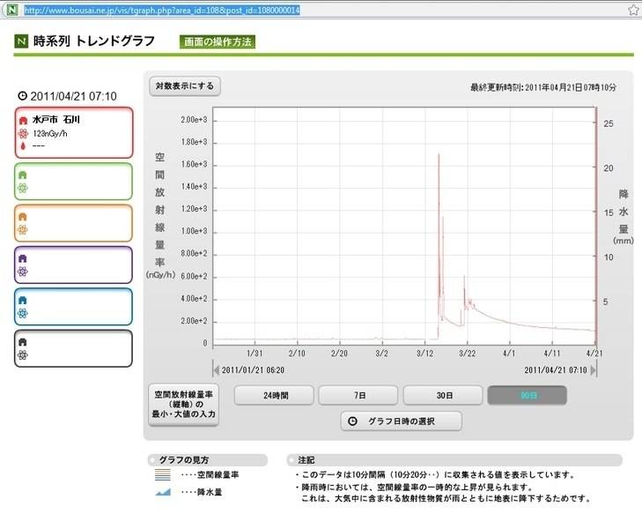The image size is (642, 529).
Task: Click the right arrow by 2011/04/21 07:10
Action: pyautogui.click(x=594, y=370)
